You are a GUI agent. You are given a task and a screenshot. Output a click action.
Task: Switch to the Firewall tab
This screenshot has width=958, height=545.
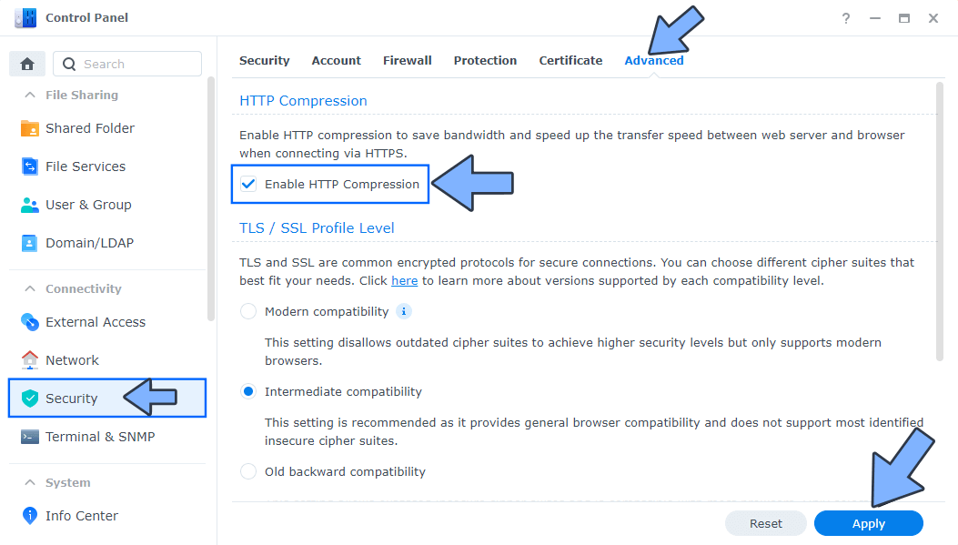[407, 60]
